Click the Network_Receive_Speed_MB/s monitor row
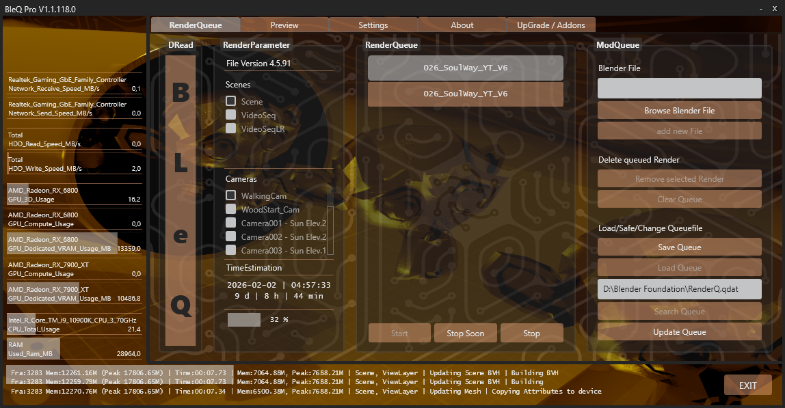Image resolution: width=785 pixels, height=408 pixels. [x=75, y=84]
